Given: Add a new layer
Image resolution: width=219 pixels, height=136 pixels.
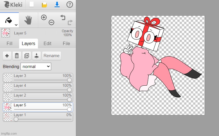Looking at the screenshot, I should click(7, 56).
